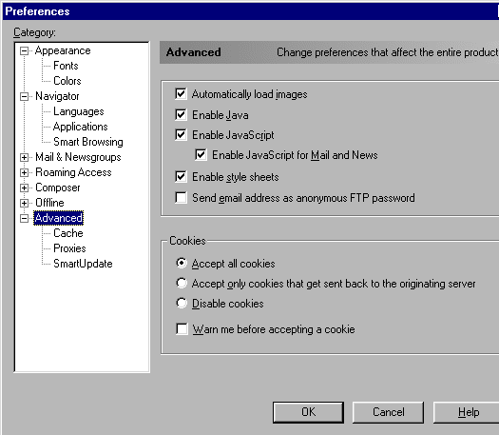Collapse the Appearance category
Screen dimensions: 499x435
tap(24, 51)
